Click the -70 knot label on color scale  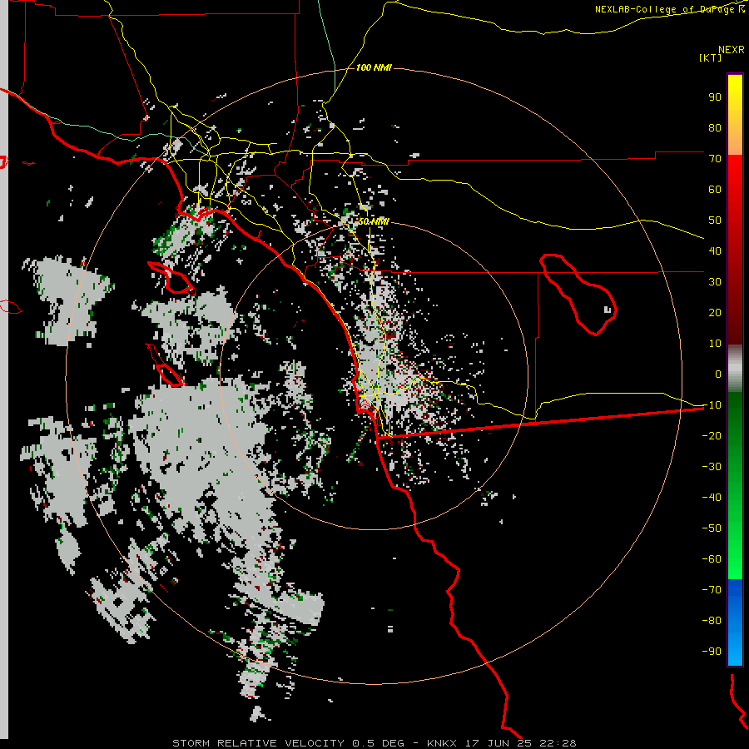(712, 590)
